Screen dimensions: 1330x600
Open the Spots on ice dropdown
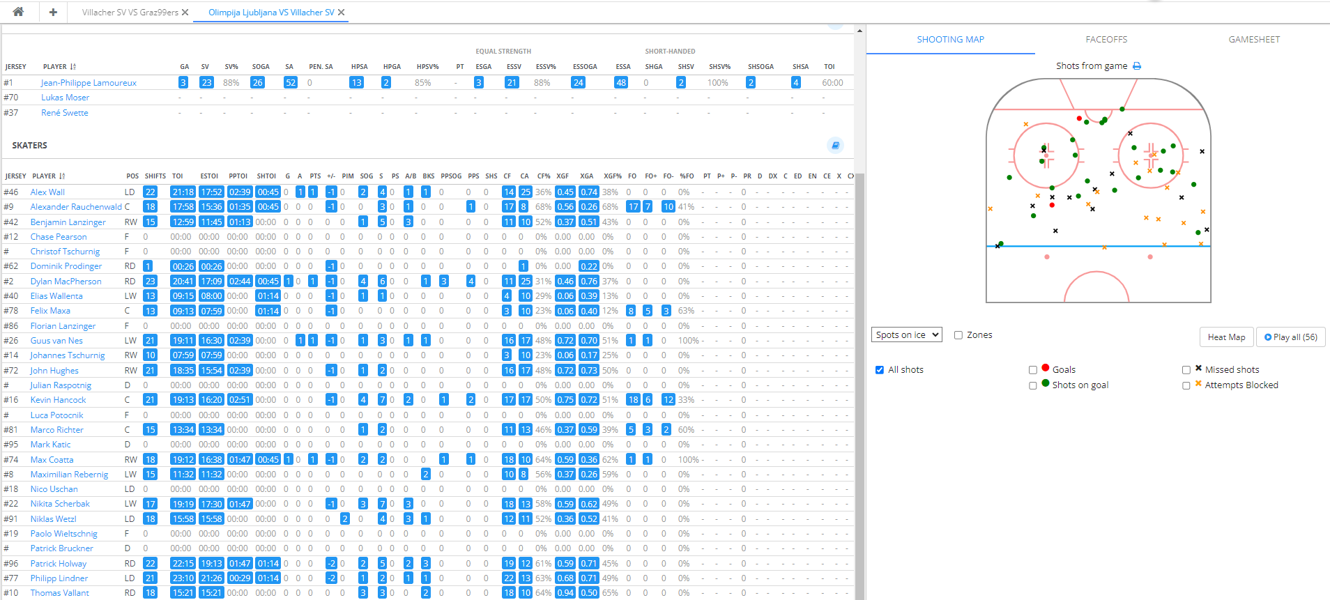click(x=906, y=335)
